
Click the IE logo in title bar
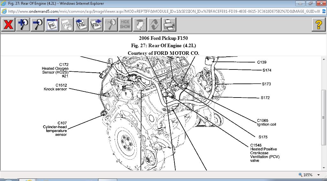(x=3, y=3)
